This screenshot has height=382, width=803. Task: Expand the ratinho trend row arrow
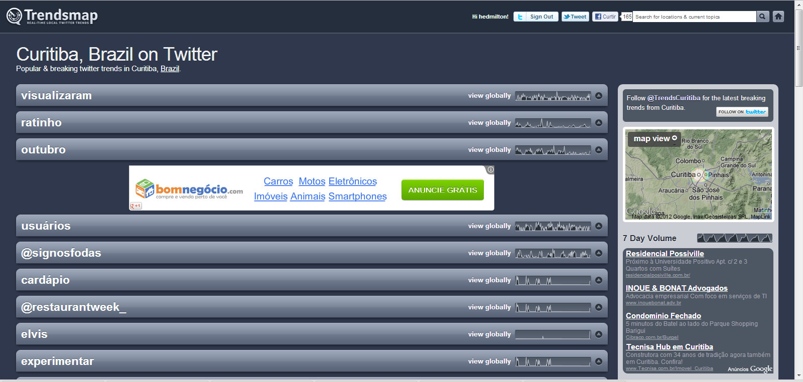599,123
